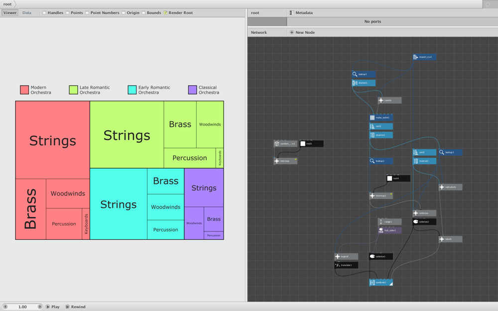Select the colorize1 node
The image size is (498, 311).
[x=381, y=256]
